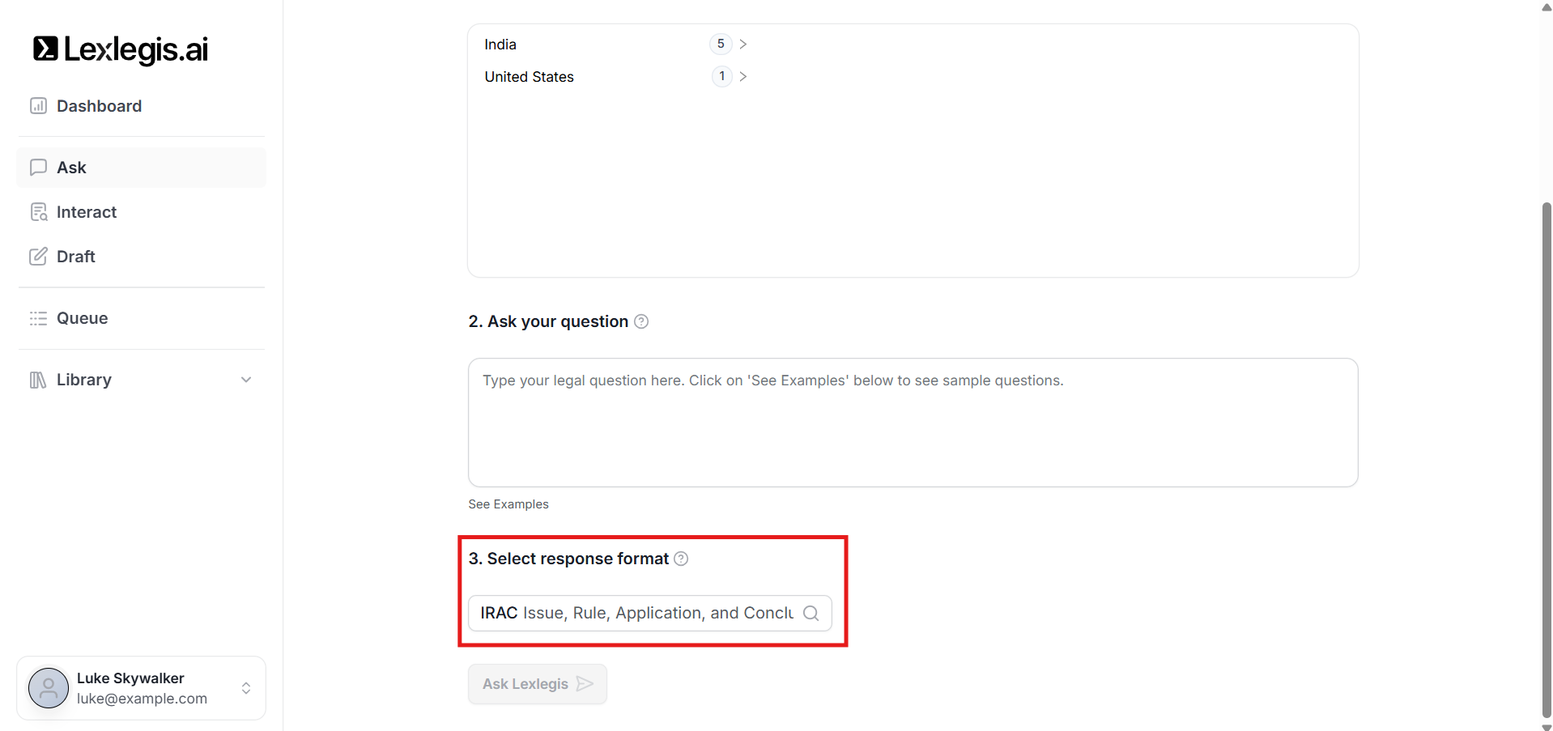1553x731 pixels.
Task: Click the Library books icon
Action: pyautogui.click(x=38, y=380)
